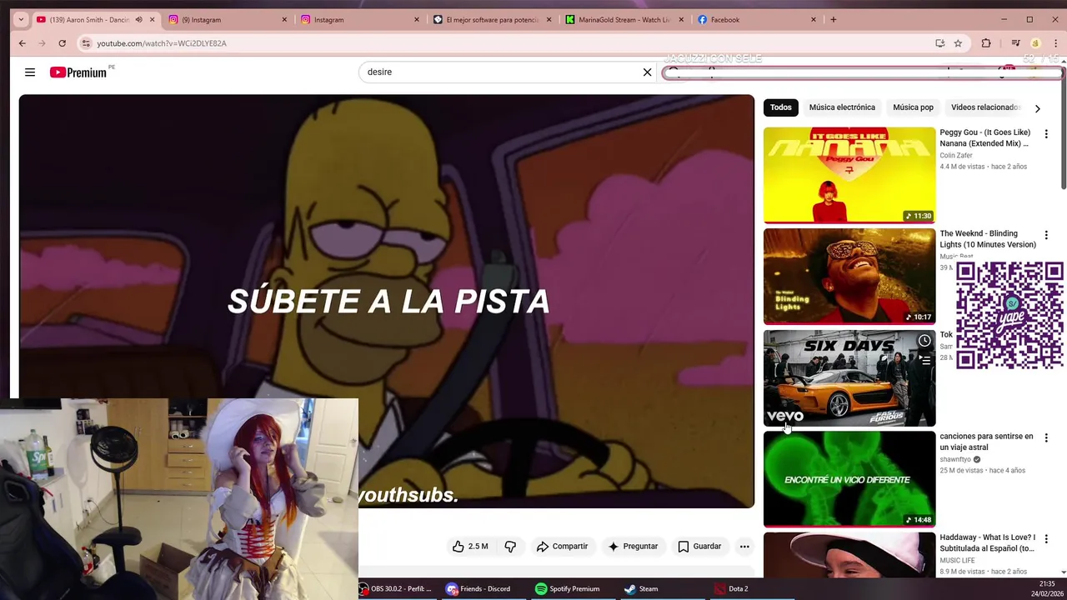Screen dimensions: 1067x600
Task: Open the browser profile avatar
Action: [x=1035, y=43]
